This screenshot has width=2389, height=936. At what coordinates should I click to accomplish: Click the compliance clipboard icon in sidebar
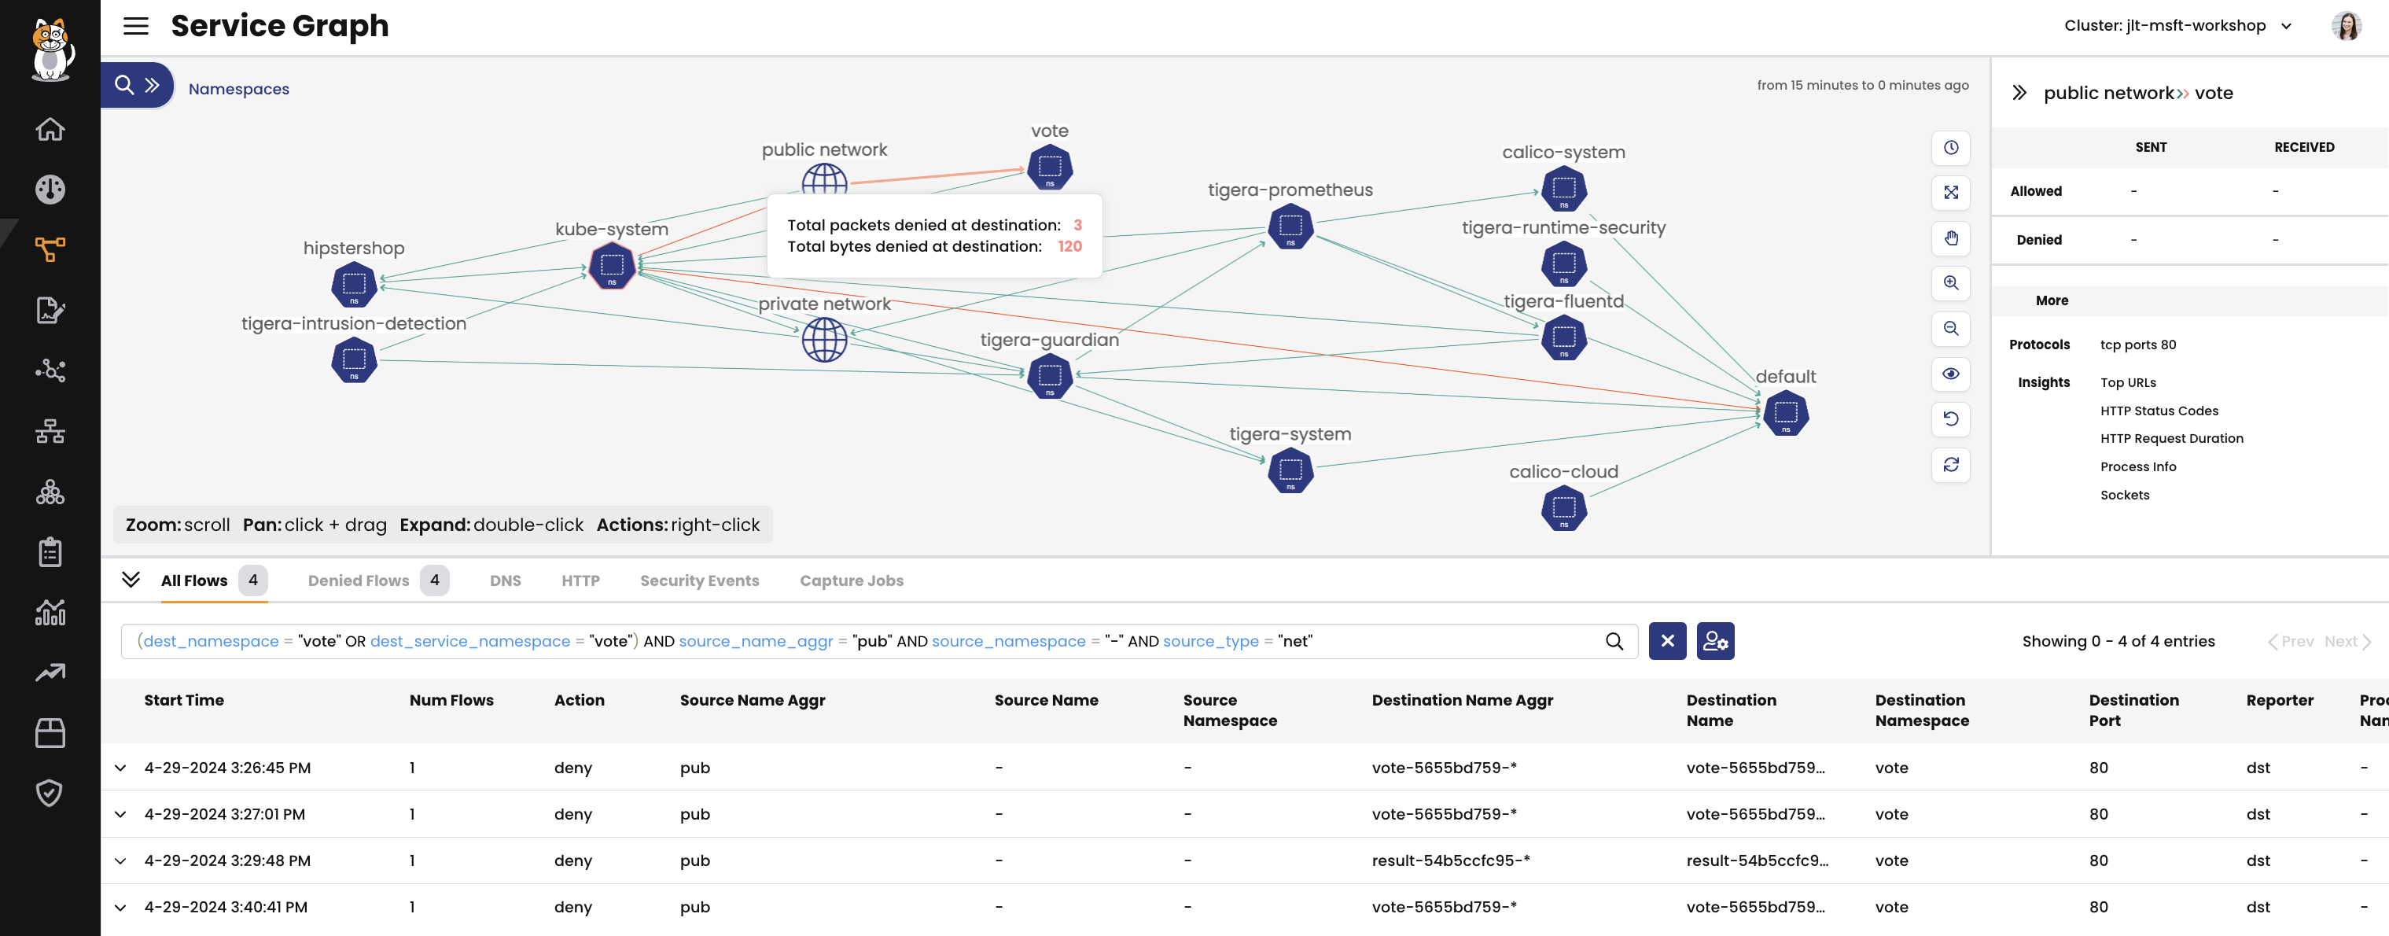tap(50, 551)
